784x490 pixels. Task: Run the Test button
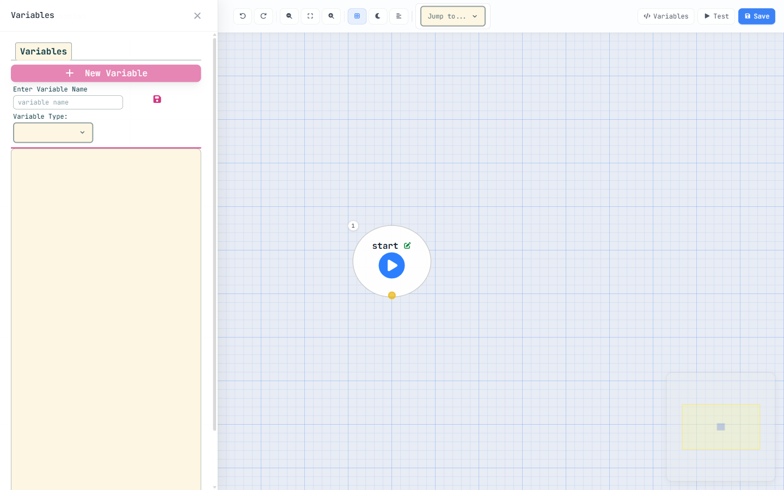pos(716,16)
